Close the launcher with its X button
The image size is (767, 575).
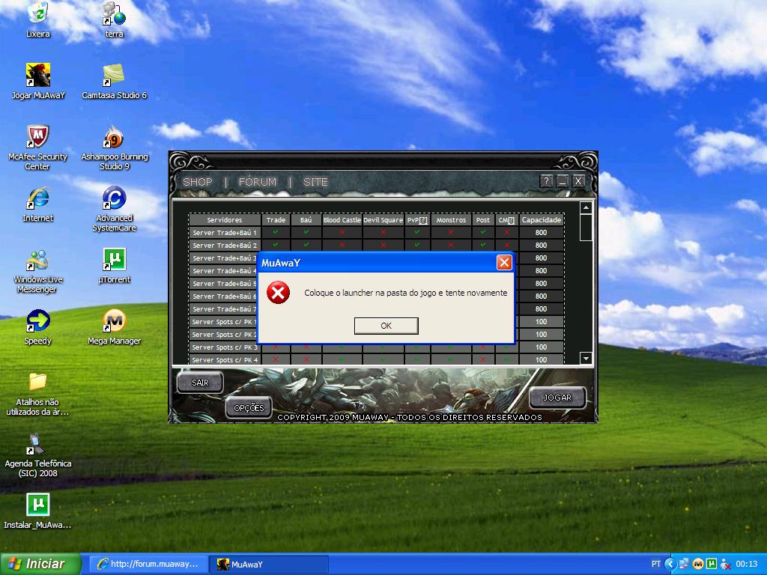pos(578,181)
